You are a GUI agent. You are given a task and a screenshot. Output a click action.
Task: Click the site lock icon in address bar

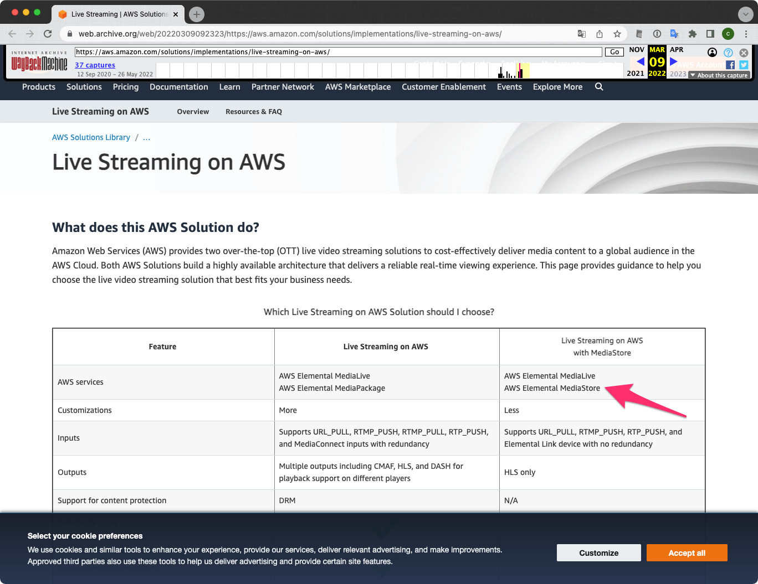pos(69,34)
